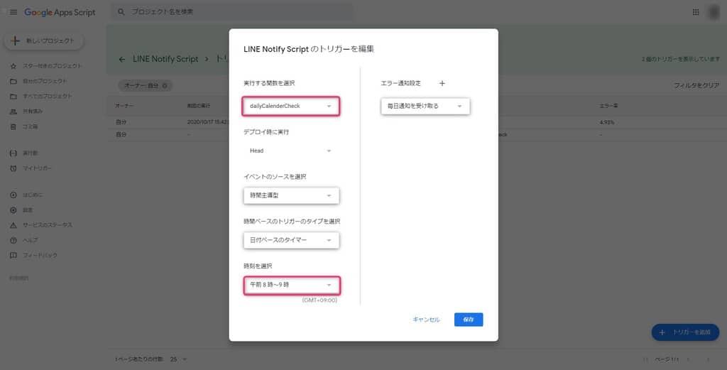The image size is (727, 370).
Task: Select すべてのプロジェクト in the sidebar
Action: (48, 96)
